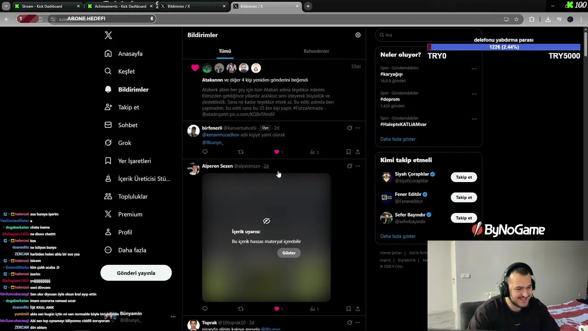Share birfenerli's post
Screen dimensions: 588x331
click(x=358, y=152)
